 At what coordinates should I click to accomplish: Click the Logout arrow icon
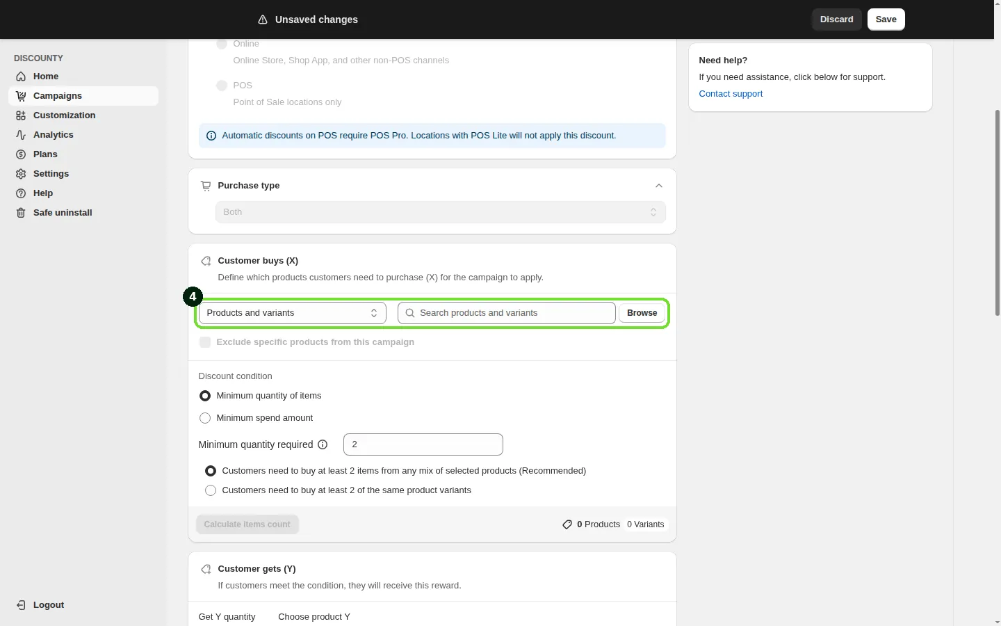tap(21, 605)
